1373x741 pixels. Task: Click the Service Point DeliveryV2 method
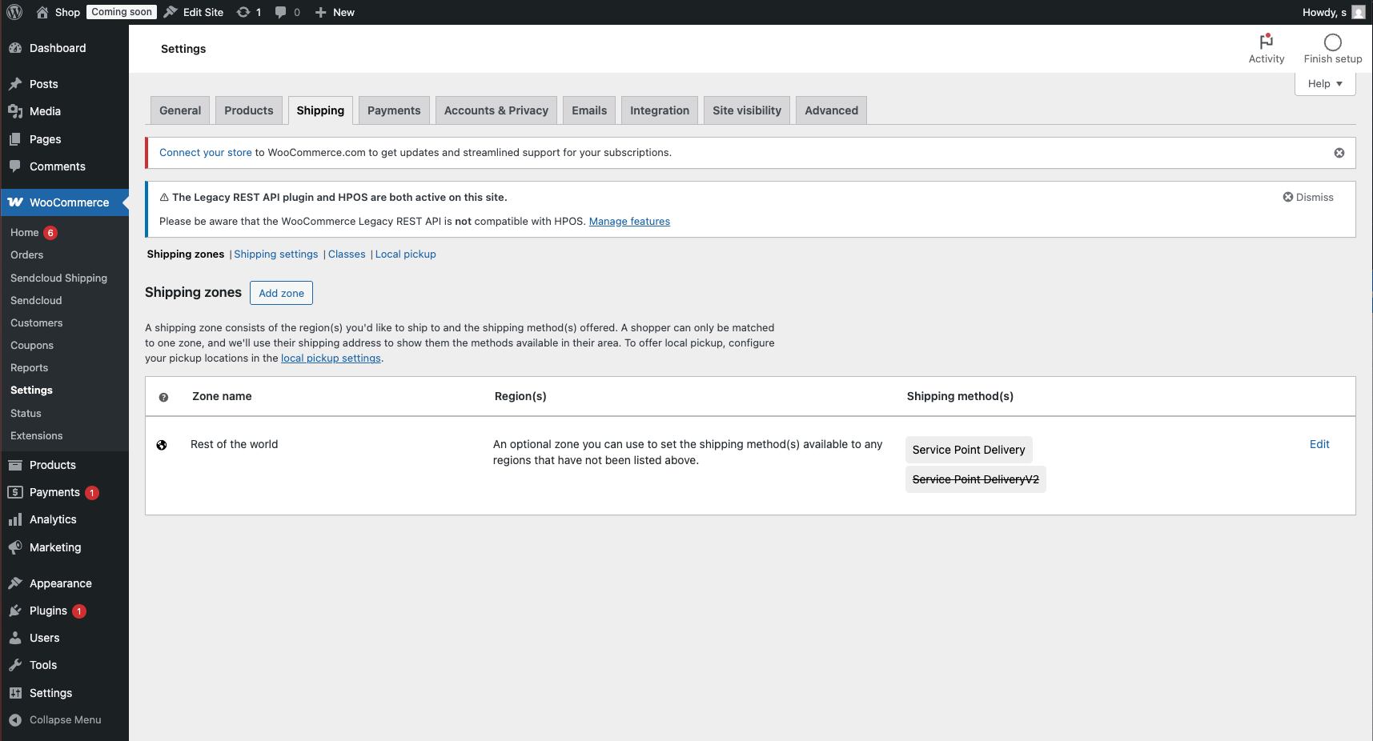976,479
